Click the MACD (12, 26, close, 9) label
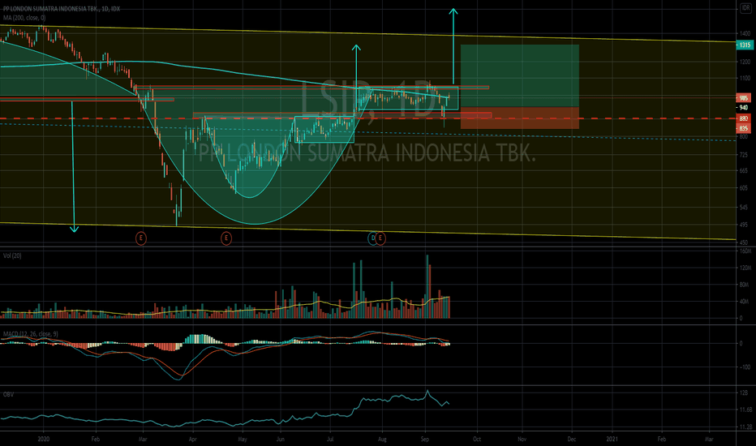The width and height of the screenshot is (756, 446). tap(30, 333)
